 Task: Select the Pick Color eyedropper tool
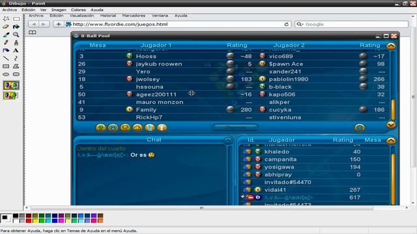coord(6,34)
